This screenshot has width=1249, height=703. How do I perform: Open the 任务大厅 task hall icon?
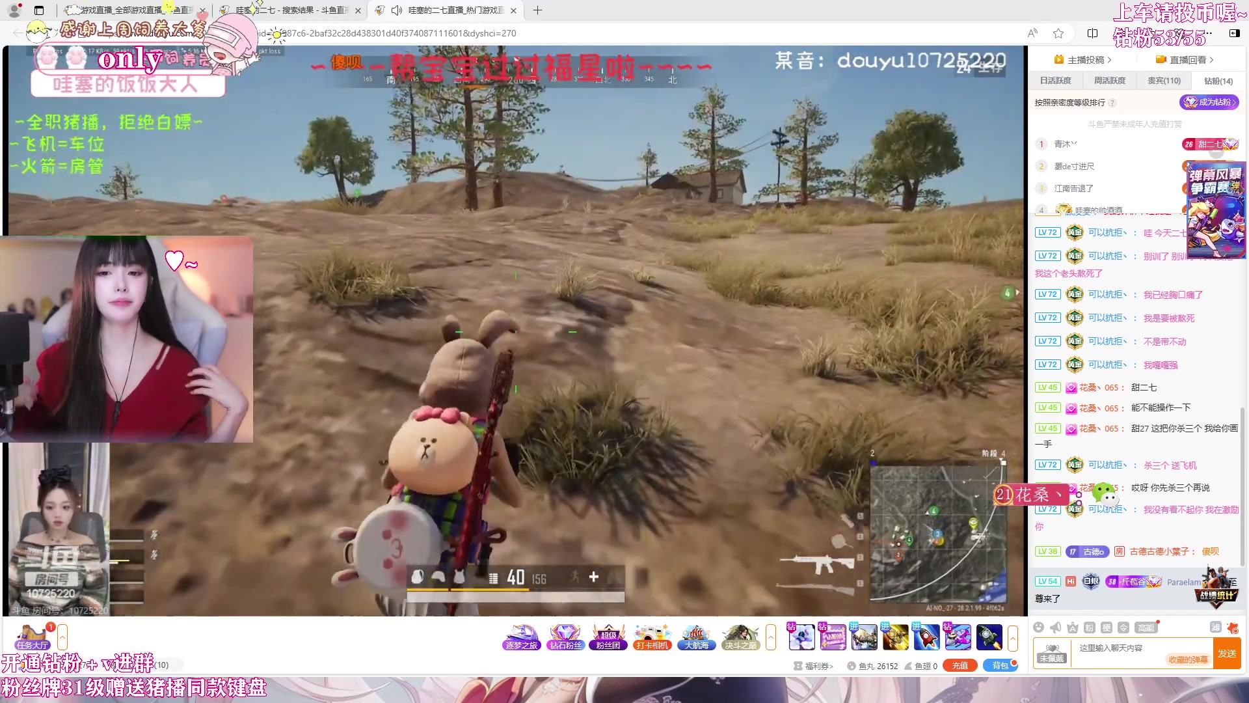click(32, 637)
